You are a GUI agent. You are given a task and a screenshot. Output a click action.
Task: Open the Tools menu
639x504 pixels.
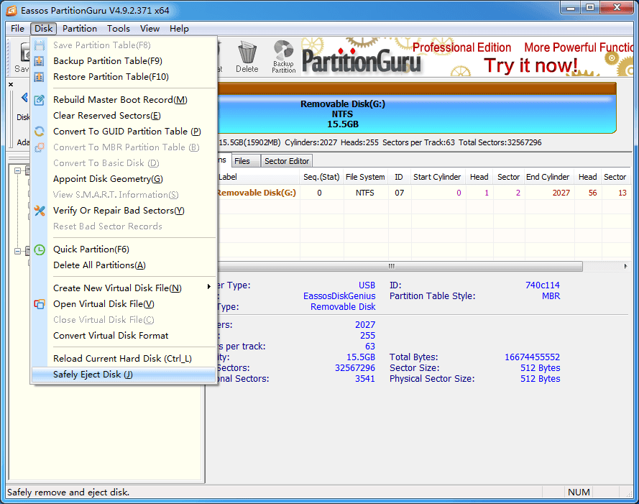coord(118,29)
